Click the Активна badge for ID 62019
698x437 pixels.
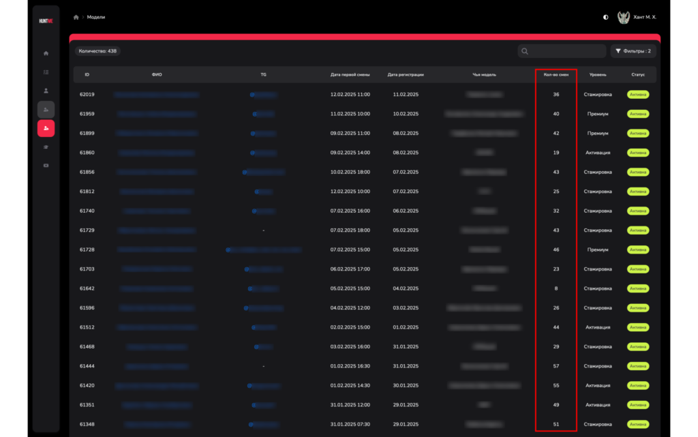pos(638,95)
